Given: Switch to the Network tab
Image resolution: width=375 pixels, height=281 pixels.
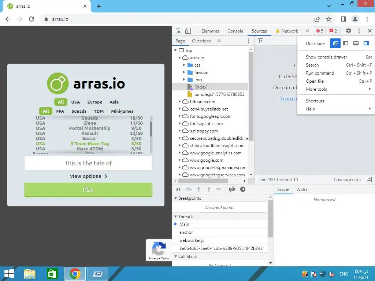Looking at the screenshot, I should point(287,31).
